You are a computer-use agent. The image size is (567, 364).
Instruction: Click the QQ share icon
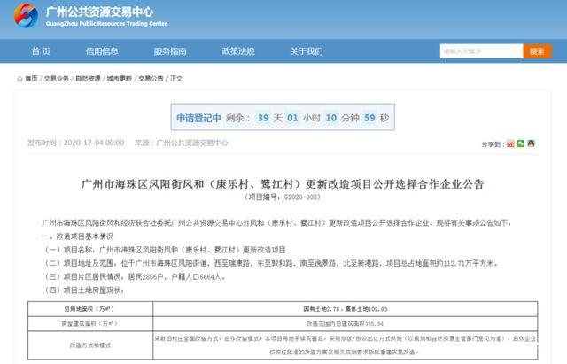tap(532, 143)
